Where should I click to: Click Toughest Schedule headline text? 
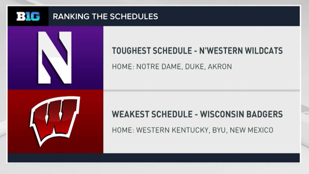pyautogui.click(x=152, y=51)
